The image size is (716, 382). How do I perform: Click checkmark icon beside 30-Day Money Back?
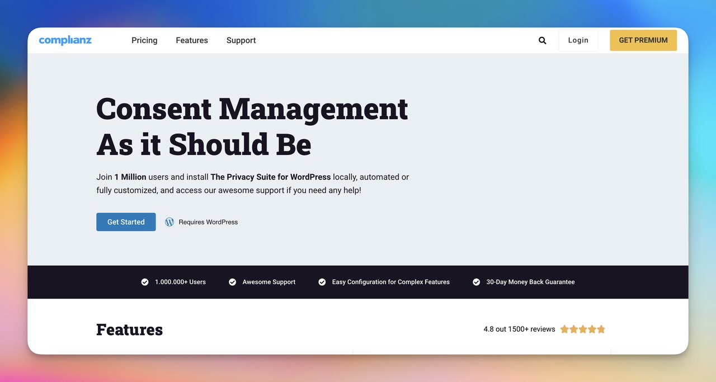476,282
